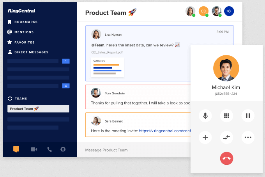265x177 pixels.
Task: Open the dial pad keypad
Action: pos(226,116)
